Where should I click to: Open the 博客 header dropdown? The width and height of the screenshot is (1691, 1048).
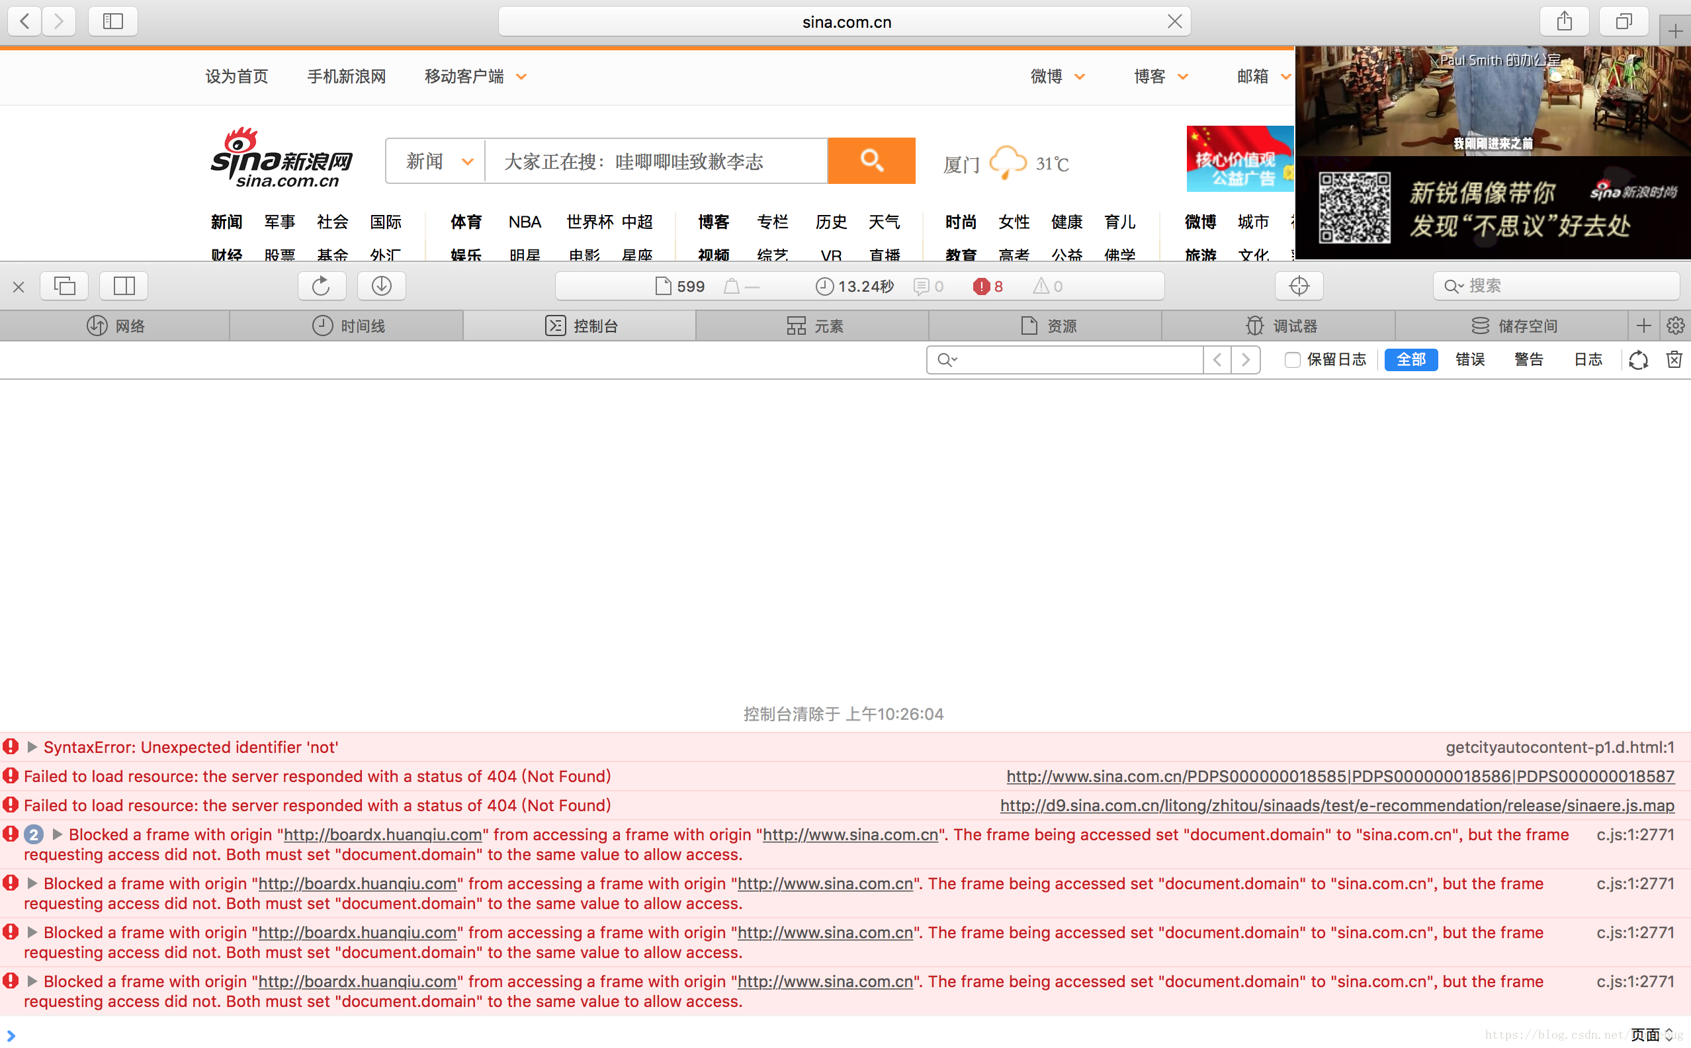tap(1161, 76)
